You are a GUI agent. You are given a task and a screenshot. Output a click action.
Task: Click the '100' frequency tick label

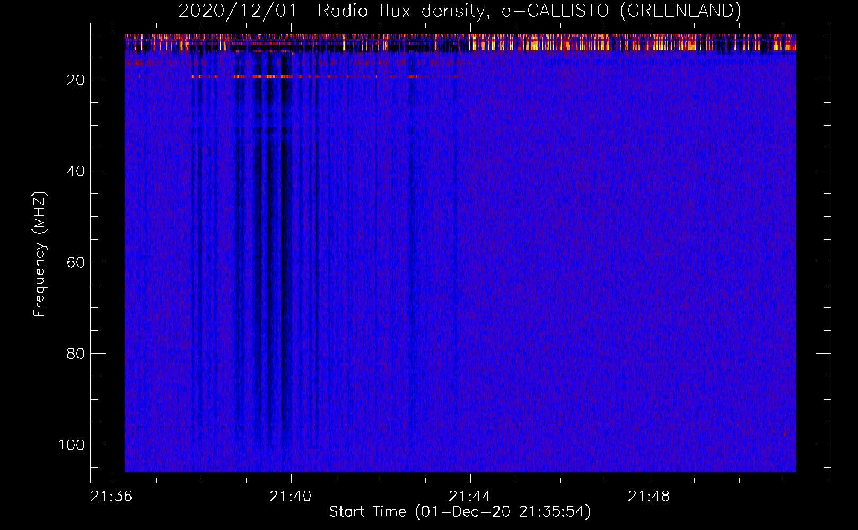coord(72,445)
